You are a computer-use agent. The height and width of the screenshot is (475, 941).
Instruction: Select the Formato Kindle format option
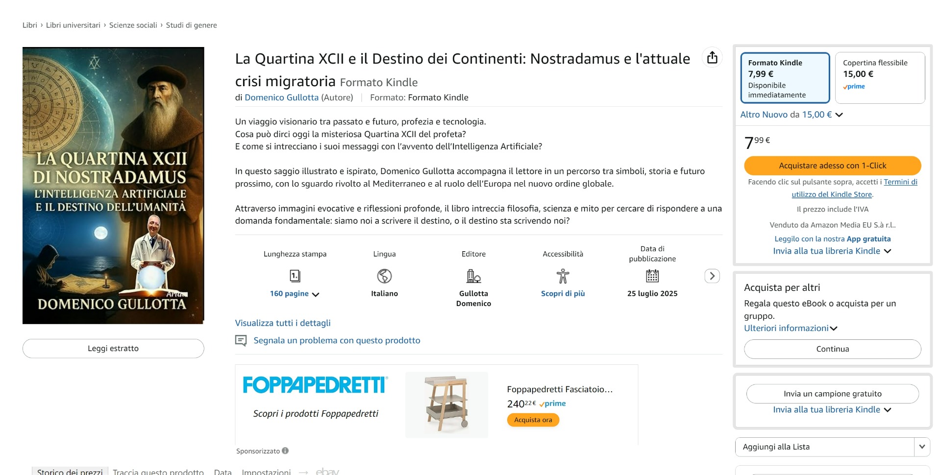point(785,78)
